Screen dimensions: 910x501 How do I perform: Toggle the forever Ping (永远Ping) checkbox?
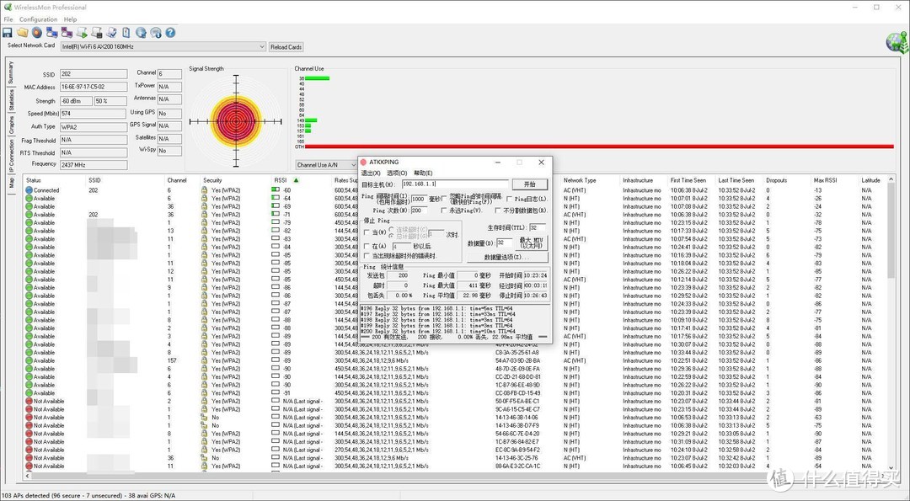pyautogui.click(x=444, y=211)
